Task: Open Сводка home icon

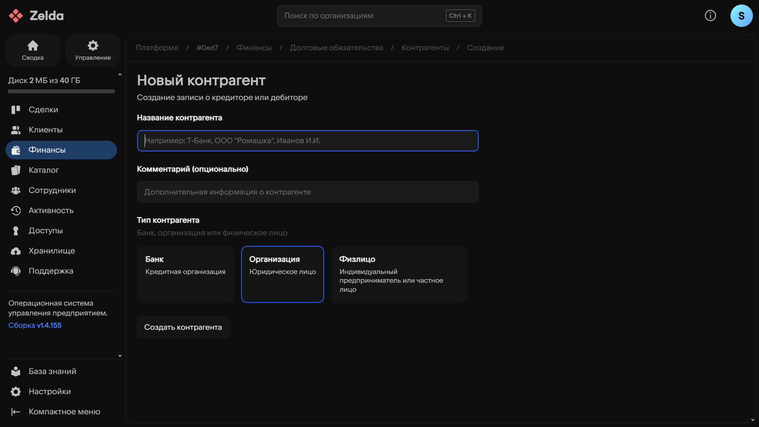Action: [33, 46]
